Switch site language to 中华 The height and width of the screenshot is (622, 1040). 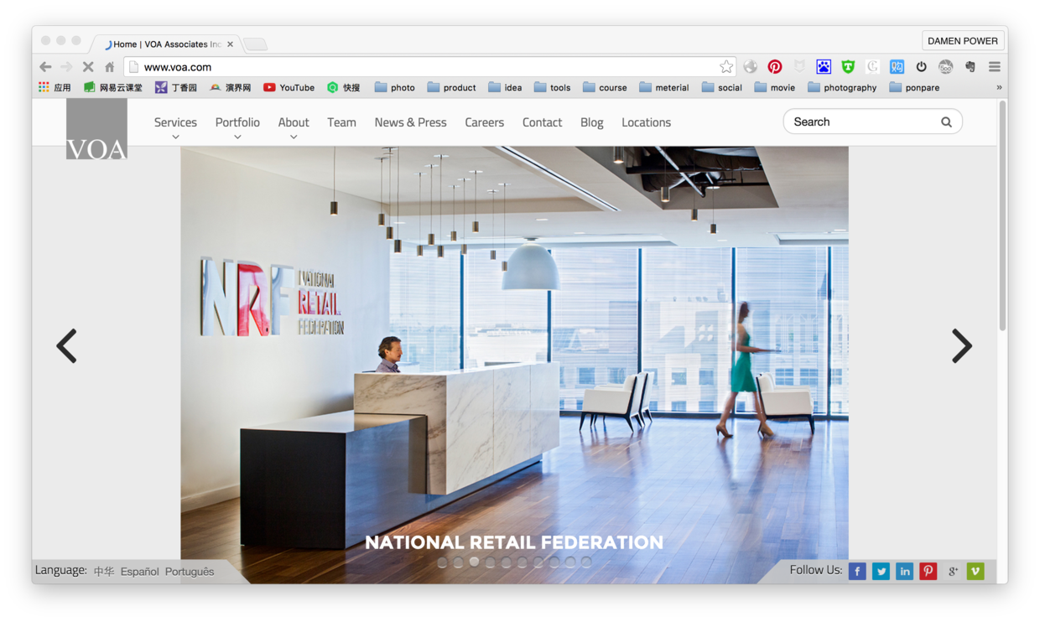[x=104, y=572]
